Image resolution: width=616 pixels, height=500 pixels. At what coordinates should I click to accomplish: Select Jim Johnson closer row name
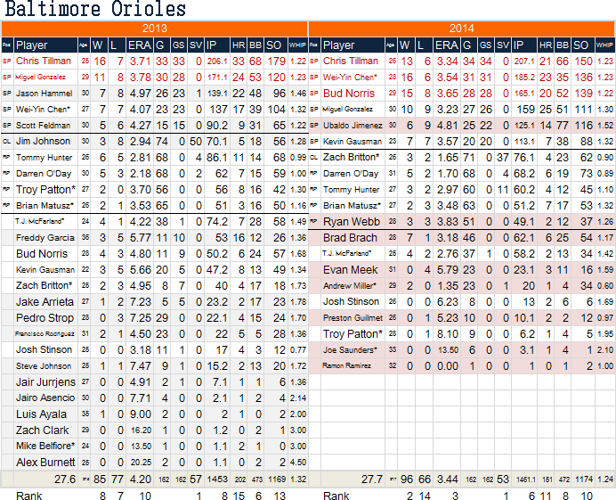pyautogui.click(x=44, y=141)
